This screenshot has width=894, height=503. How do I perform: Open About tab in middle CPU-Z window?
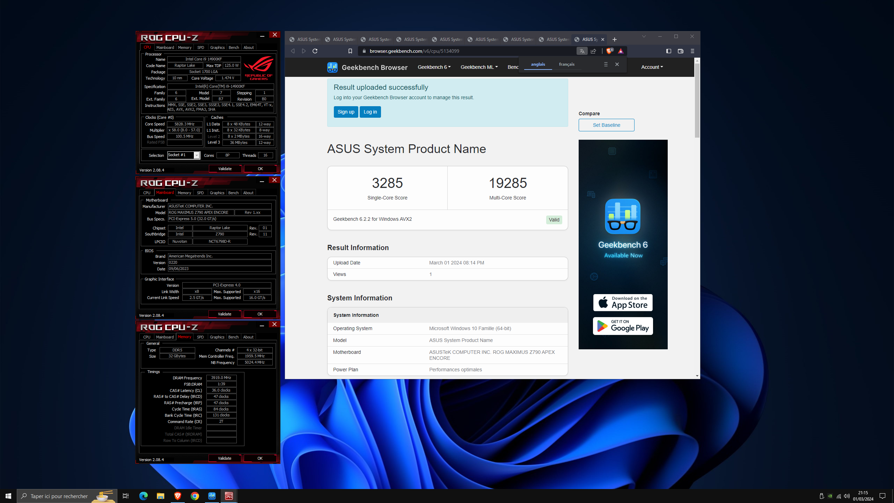[x=248, y=193]
